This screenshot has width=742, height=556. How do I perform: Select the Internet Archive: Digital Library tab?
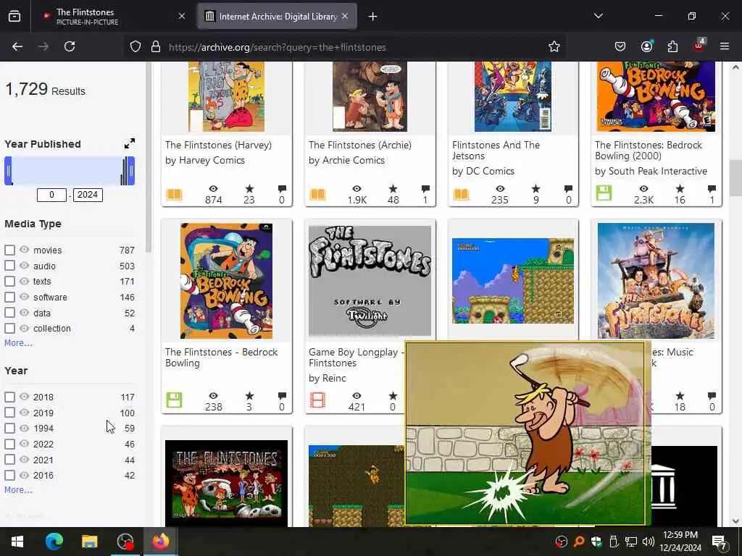coord(277,17)
